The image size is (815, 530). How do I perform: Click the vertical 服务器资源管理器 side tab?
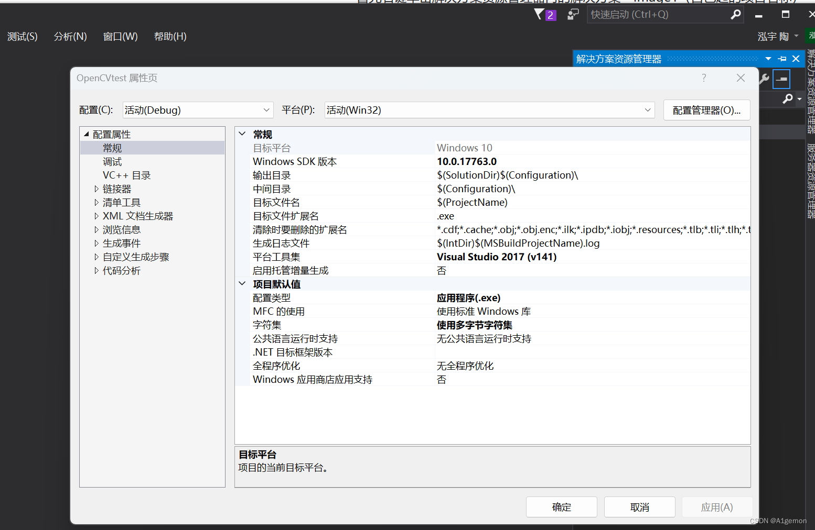pos(811,180)
